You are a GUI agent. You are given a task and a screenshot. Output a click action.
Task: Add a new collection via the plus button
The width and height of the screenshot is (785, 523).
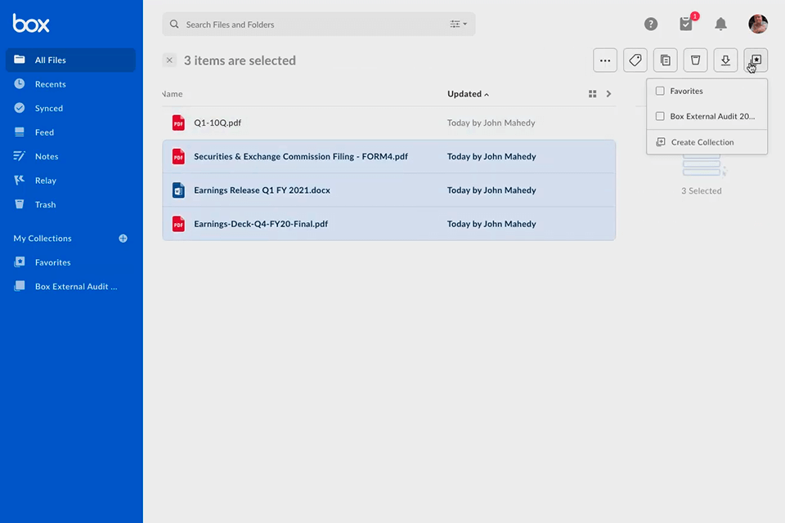(x=123, y=238)
